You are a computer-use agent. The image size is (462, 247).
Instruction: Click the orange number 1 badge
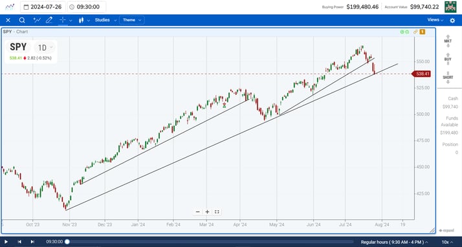click(x=423, y=32)
